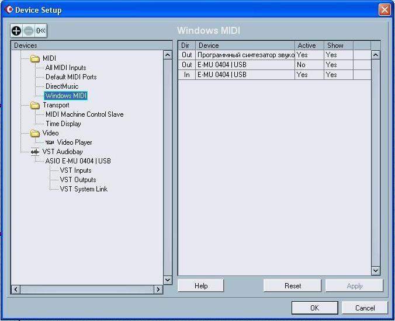Open Default MIDI Ports entry
The width and height of the screenshot is (395, 321).
point(71,77)
